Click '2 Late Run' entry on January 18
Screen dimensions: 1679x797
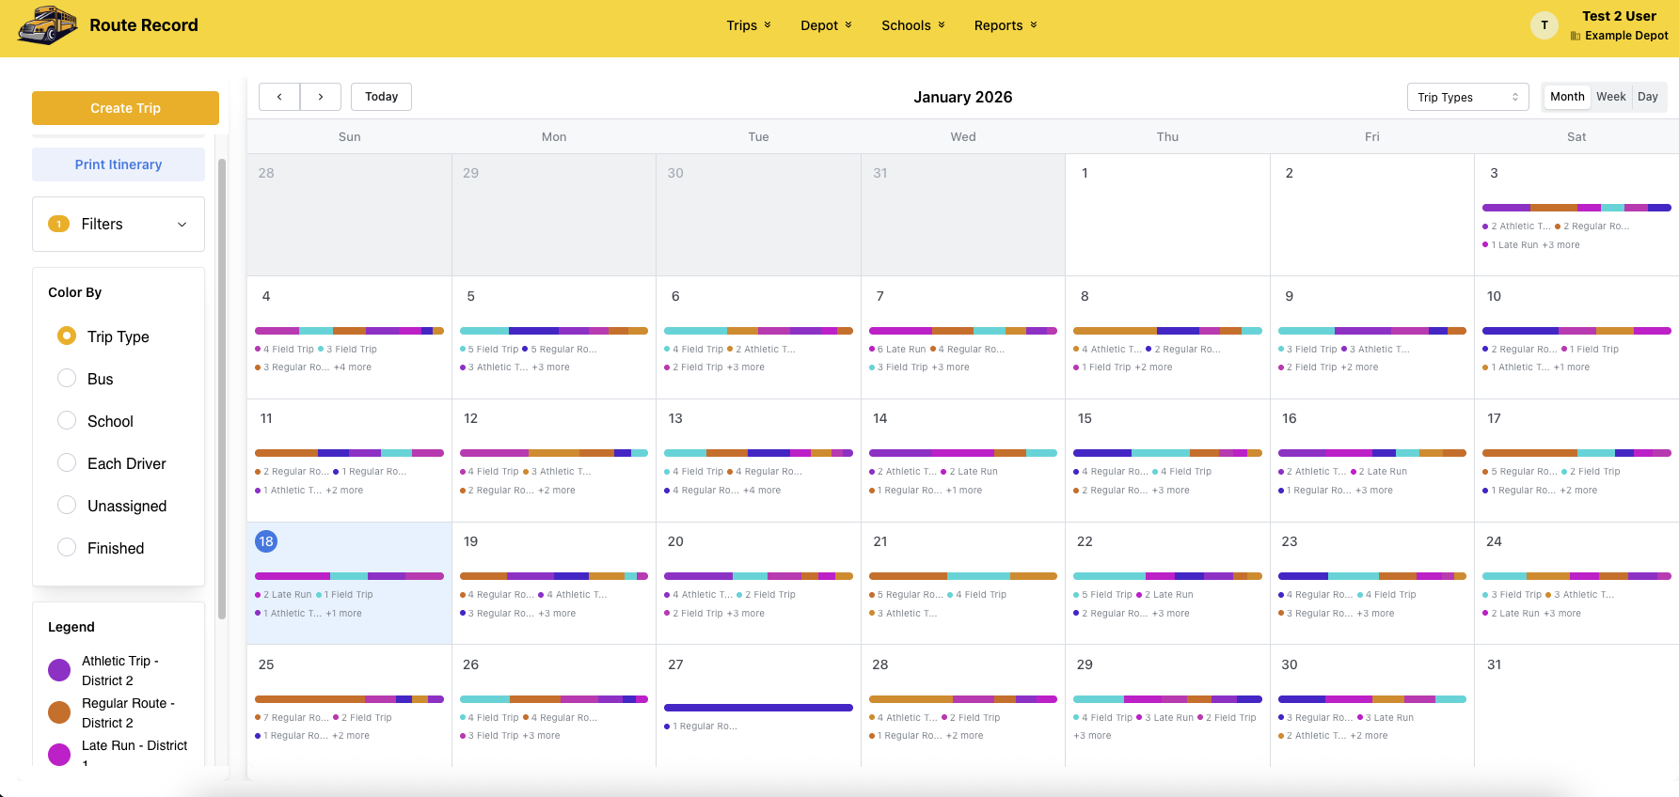coord(283,595)
